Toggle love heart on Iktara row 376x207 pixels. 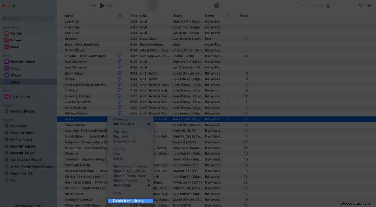(x=228, y=119)
